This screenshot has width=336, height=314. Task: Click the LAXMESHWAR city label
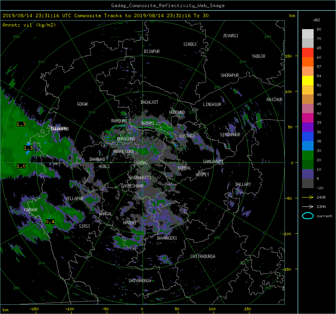[132, 186]
